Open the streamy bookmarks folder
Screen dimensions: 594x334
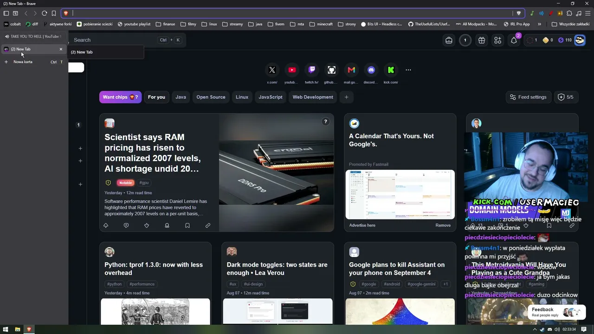pyautogui.click(x=232, y=24)
